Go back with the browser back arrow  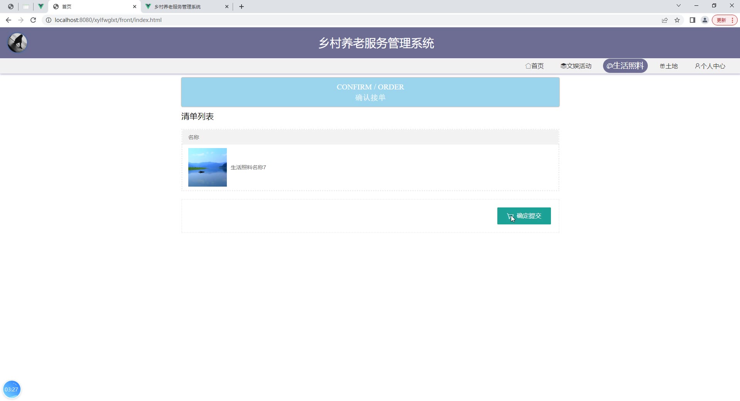[x=8, y=20]
